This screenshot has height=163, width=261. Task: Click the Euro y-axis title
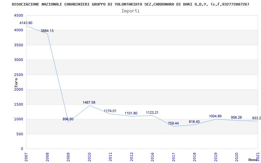(x=16, y=83)
